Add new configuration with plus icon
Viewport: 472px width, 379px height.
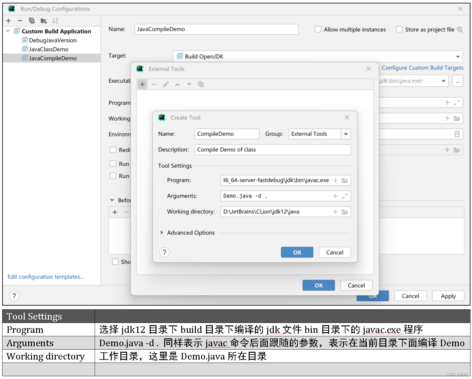click(x=8, y=21)
